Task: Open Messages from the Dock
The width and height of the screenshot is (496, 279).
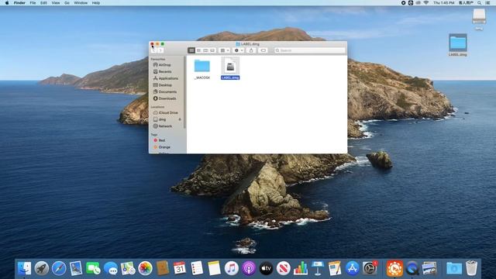Action: click(111, 269)
